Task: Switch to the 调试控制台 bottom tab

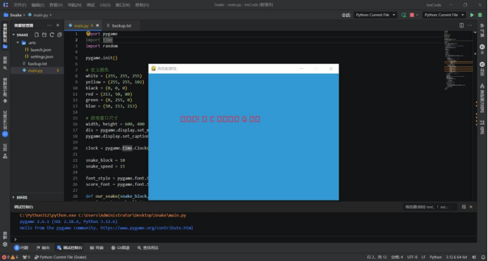Action: [70, 248]
